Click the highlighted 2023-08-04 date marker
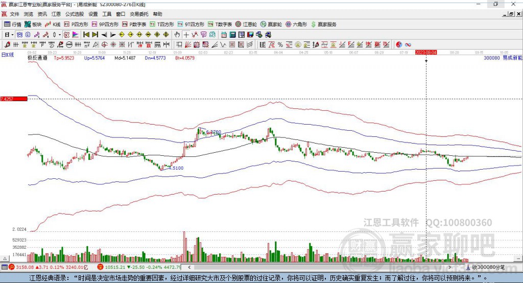The image size is (523, 283). pos(426,53)
